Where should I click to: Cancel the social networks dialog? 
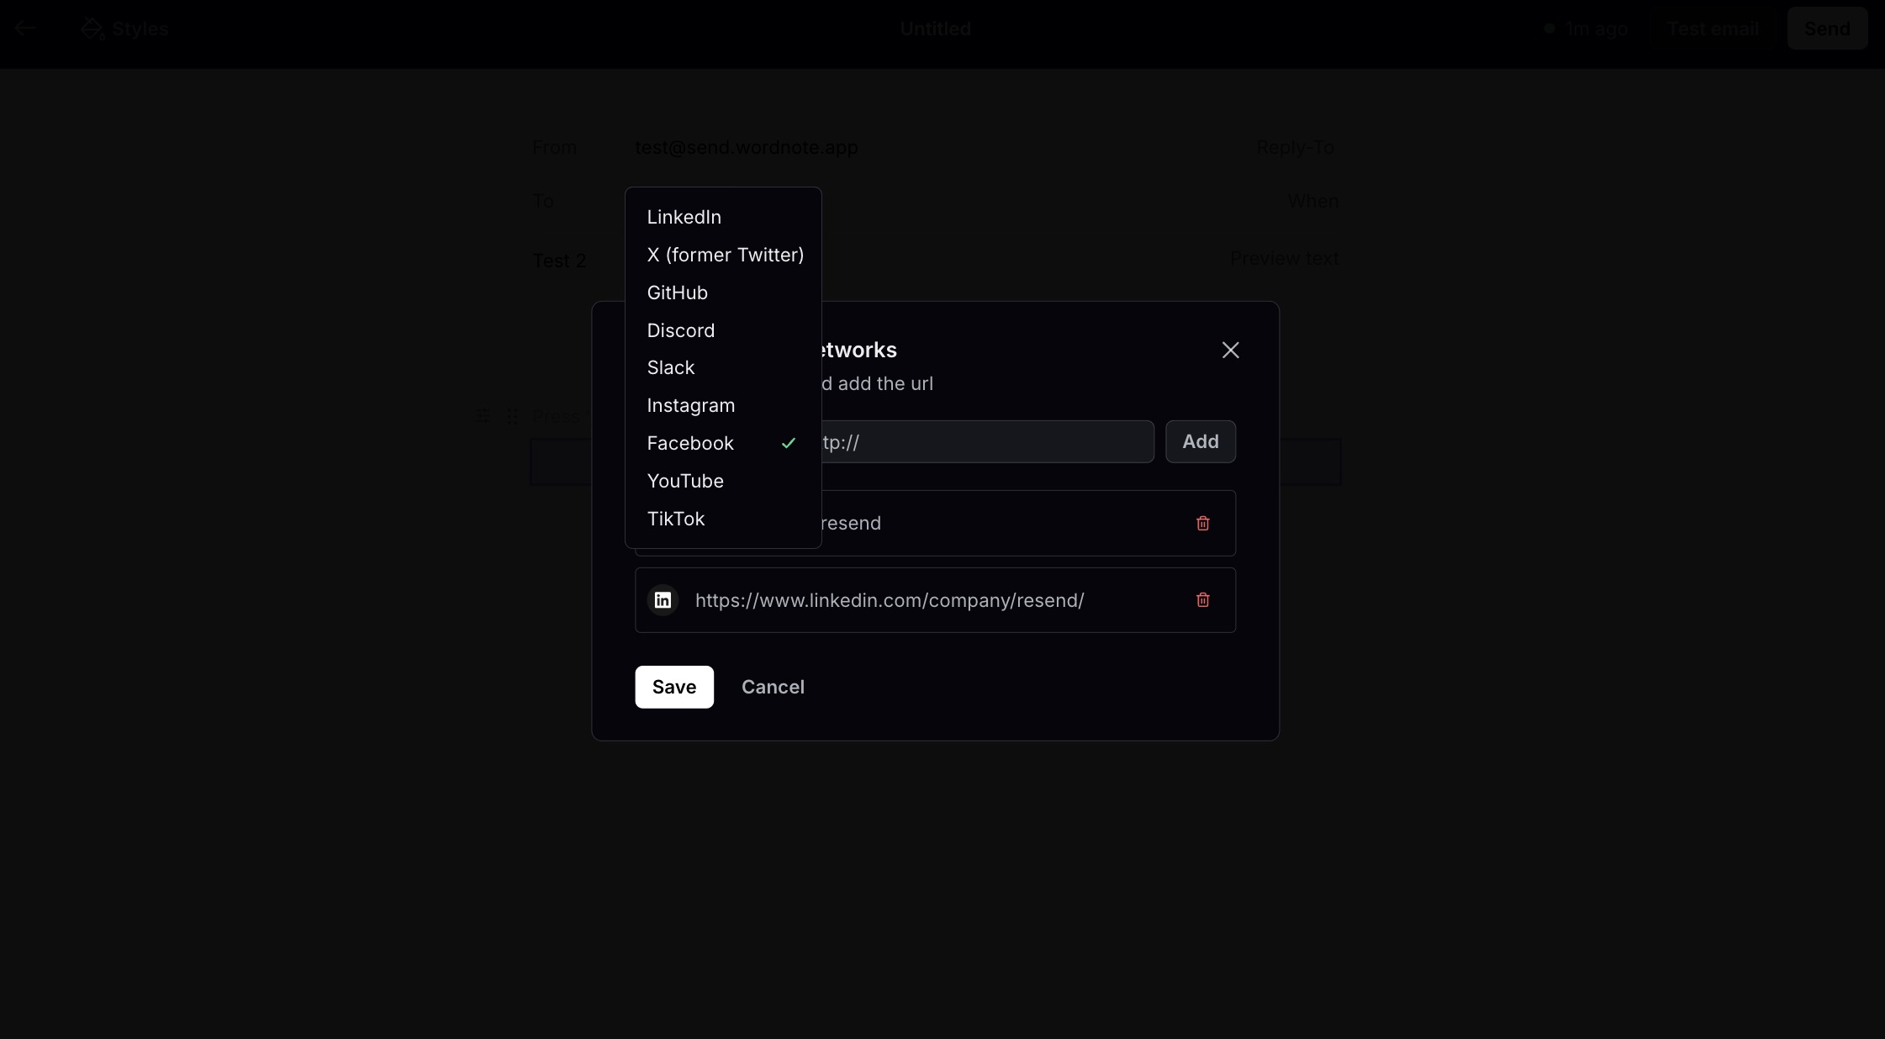coord(773,687)
